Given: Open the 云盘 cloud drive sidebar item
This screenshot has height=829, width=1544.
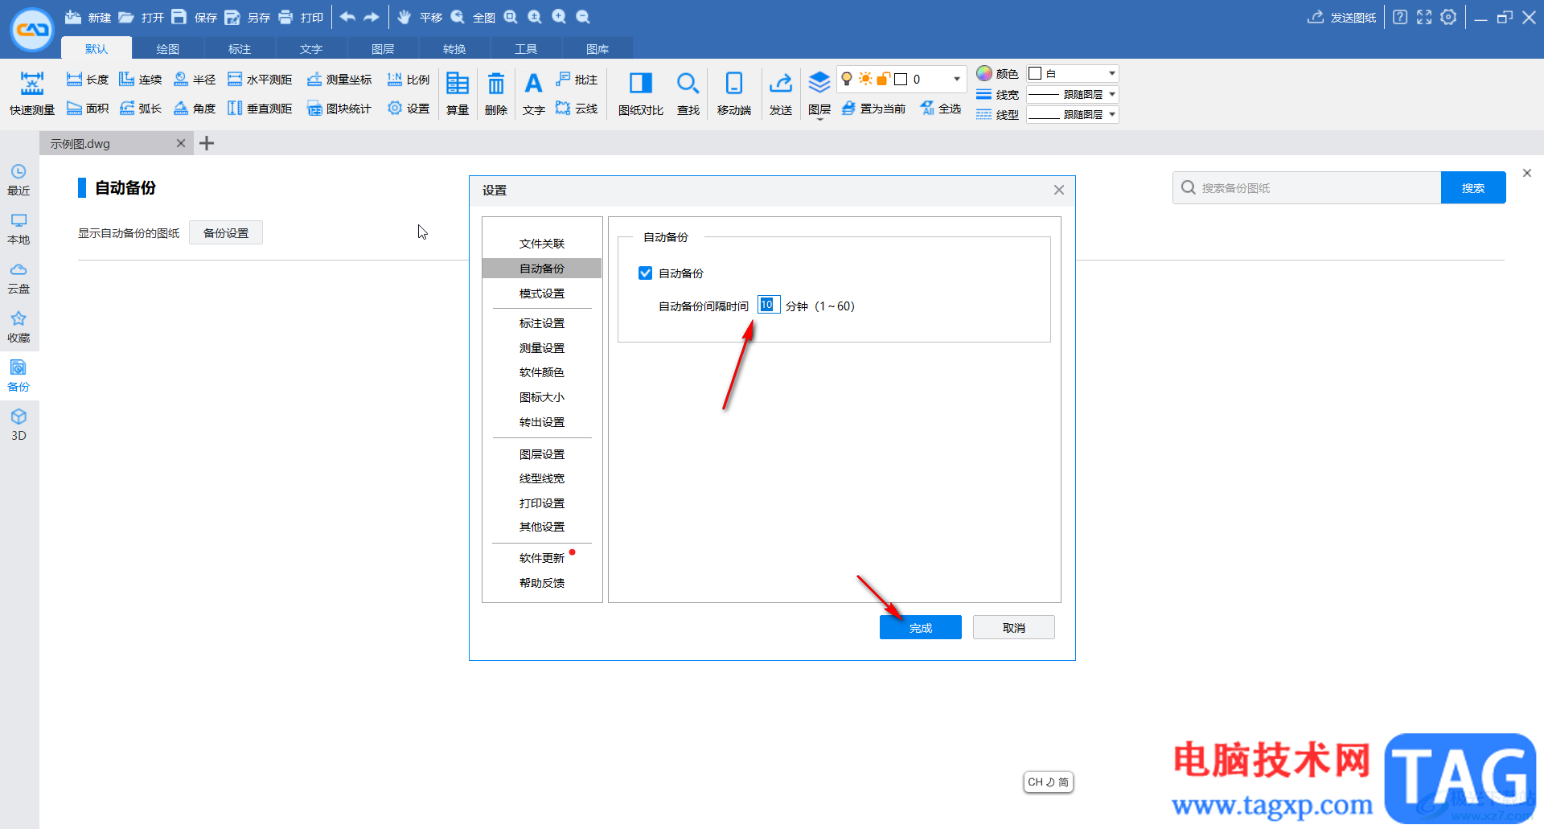Looking at the screenshot, I should click(x=18, y=278).
